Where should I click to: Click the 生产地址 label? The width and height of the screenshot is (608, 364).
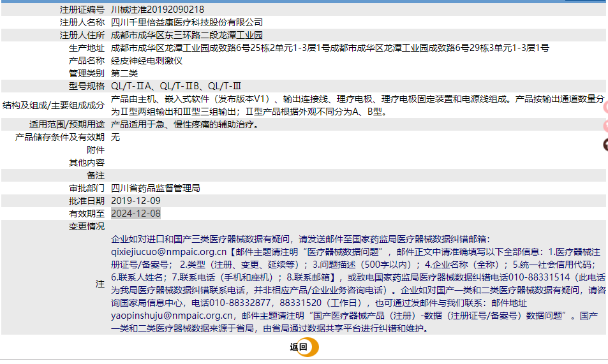pos(87,48)
